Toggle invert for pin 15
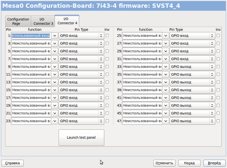This screenshot has width=227, height=168. 107,90
